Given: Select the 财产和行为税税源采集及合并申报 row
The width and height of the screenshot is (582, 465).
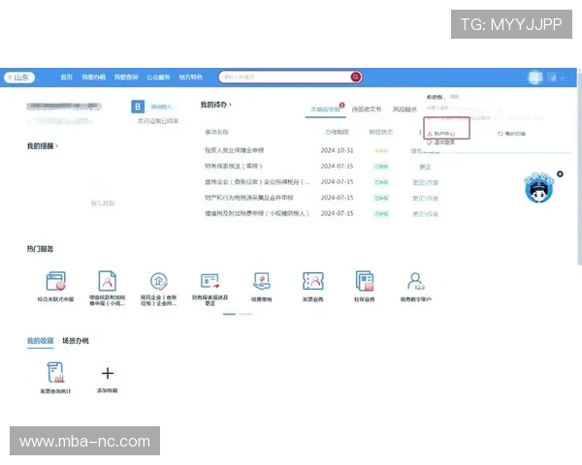Looking at the screenshot, I should pyautogui.click(x=322, y=198).
